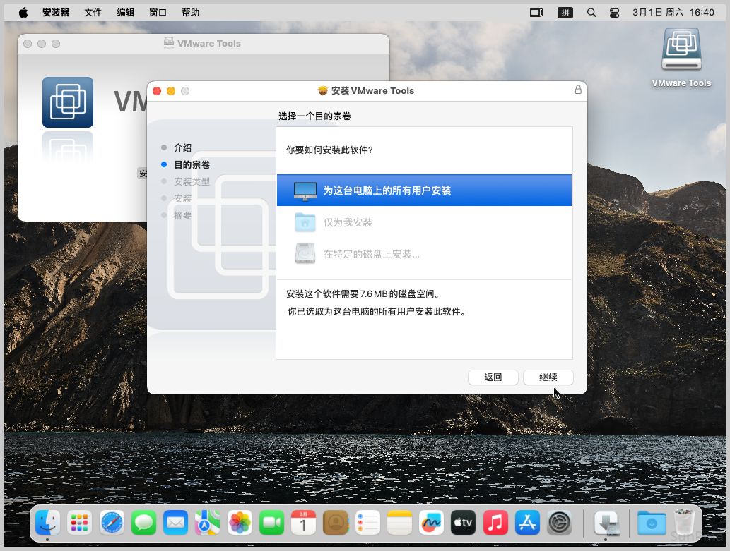Open the App Store dock icon

pos(528,523)
